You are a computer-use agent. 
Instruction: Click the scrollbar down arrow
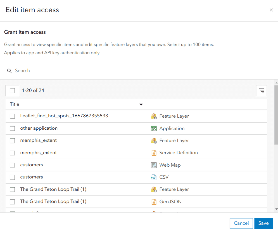pos(276,209)
